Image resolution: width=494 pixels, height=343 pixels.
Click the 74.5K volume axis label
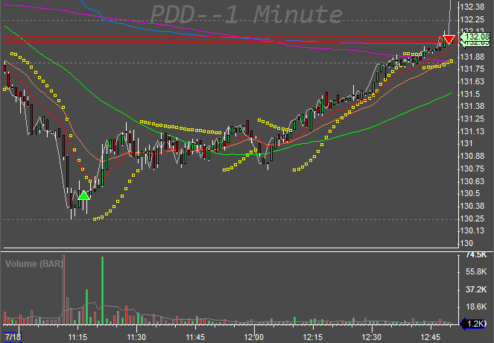476,255
